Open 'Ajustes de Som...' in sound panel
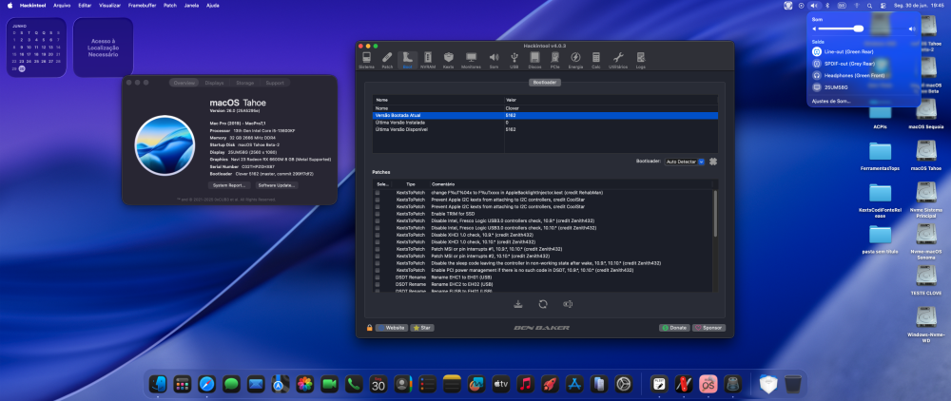951x401 pixels. coord(831,101)
